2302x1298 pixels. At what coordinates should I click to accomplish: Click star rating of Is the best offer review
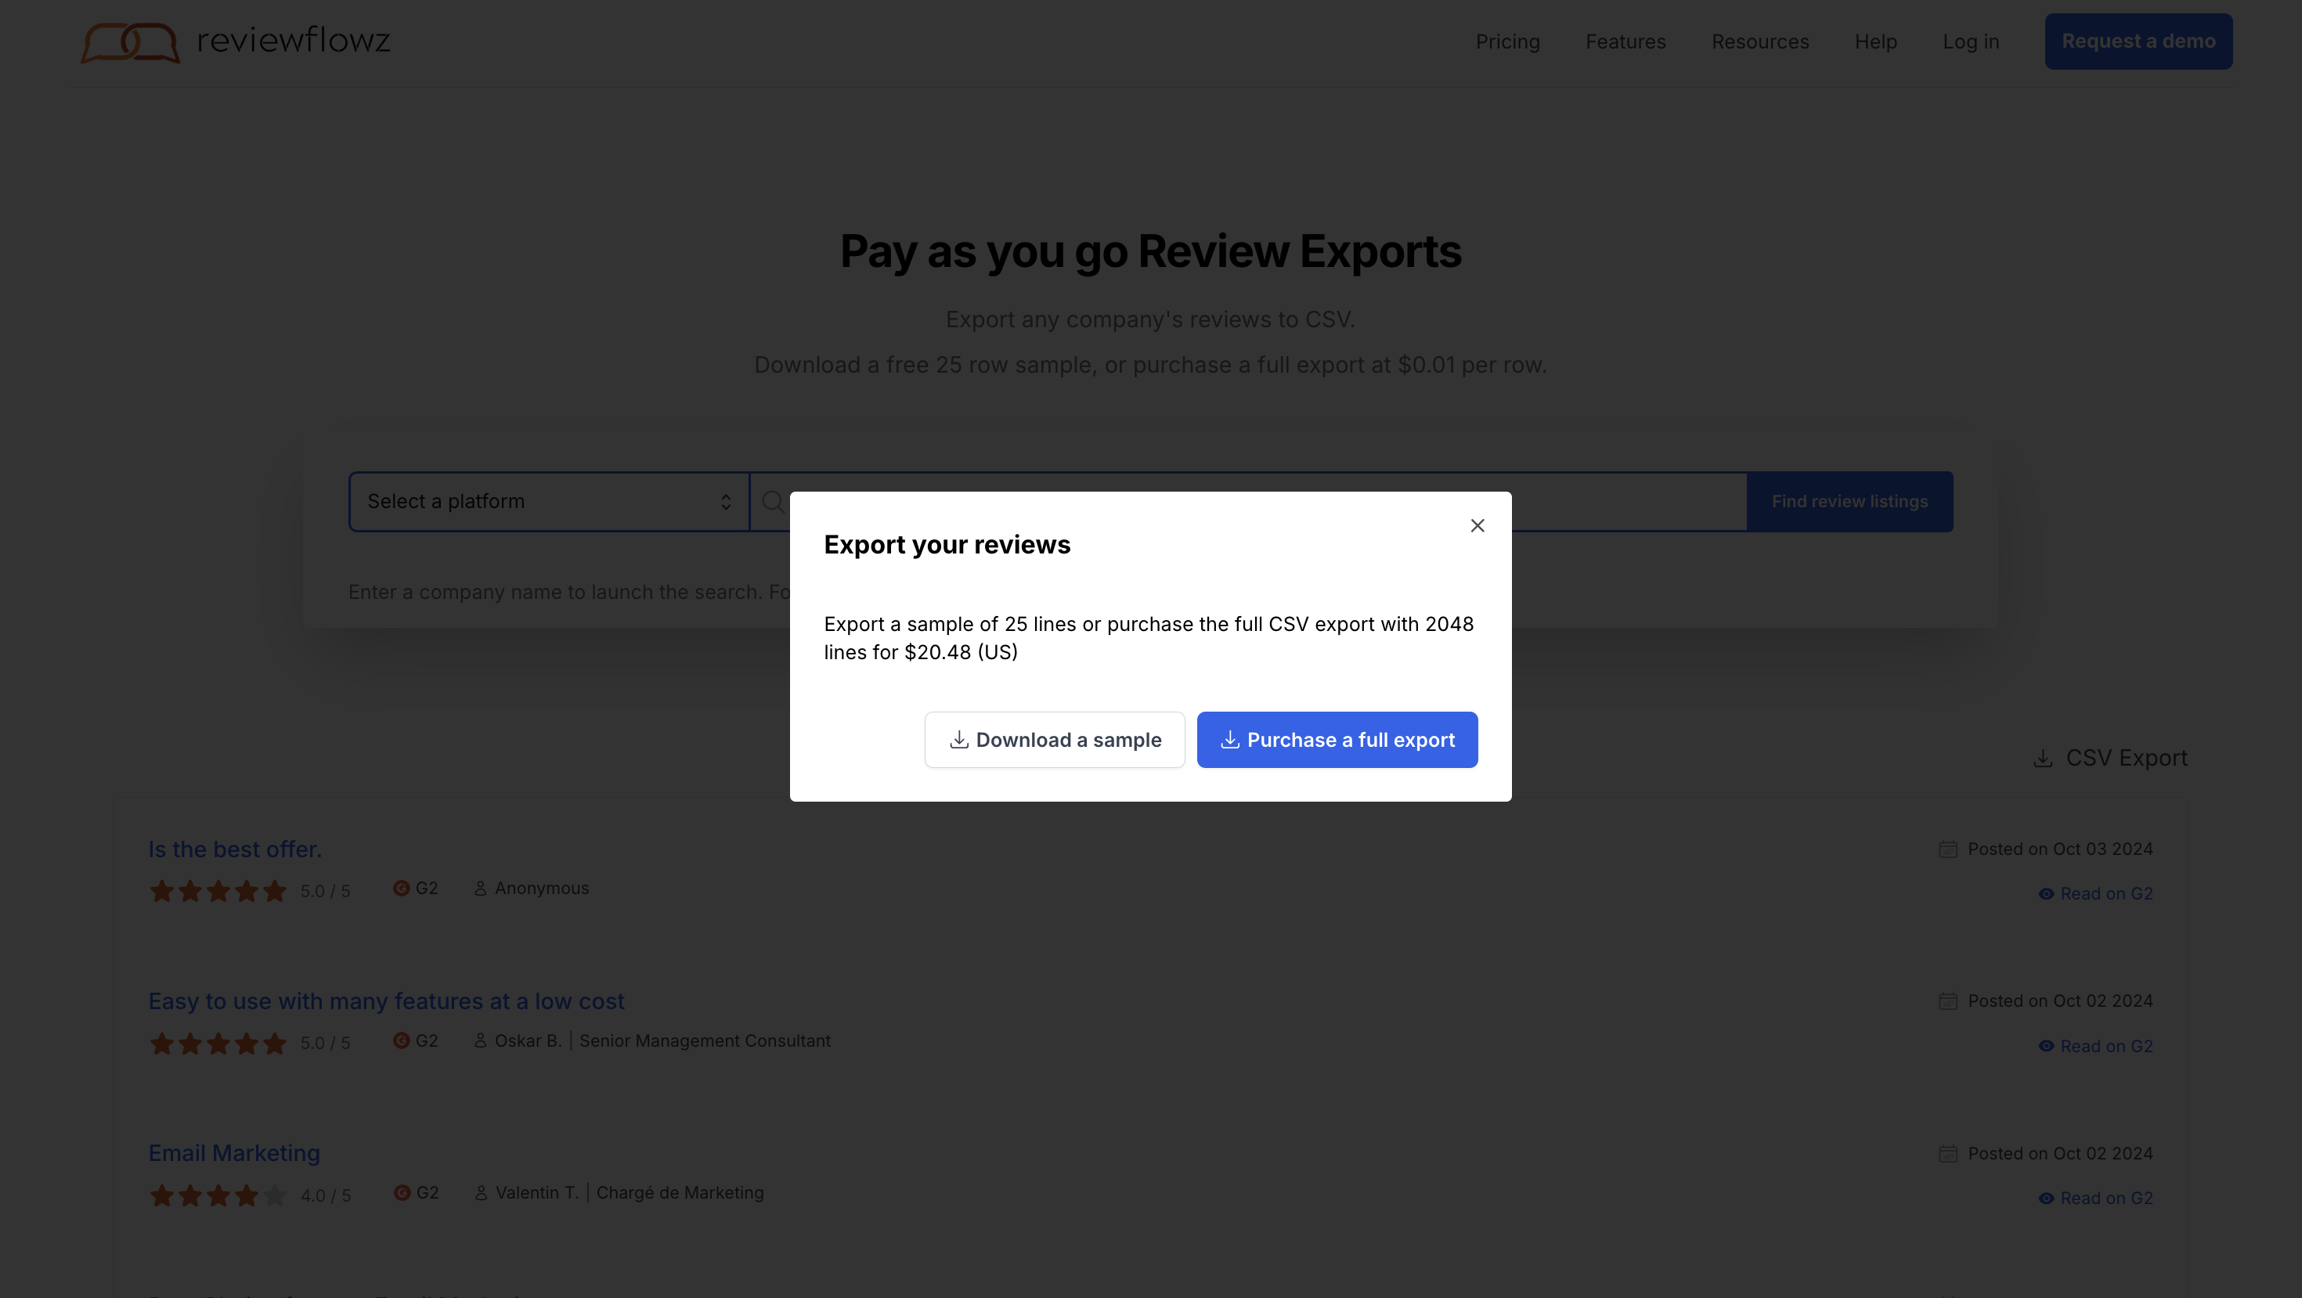(x=218, y=891)
